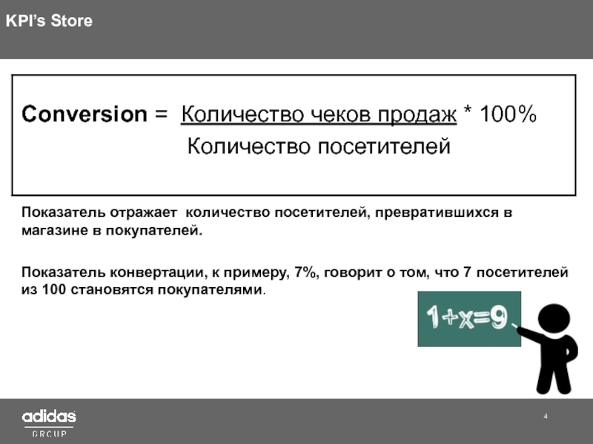Click the adidas logo in the footer
Image resolution: width=593 pixels, height=444 pixels.
coord(49,417)
